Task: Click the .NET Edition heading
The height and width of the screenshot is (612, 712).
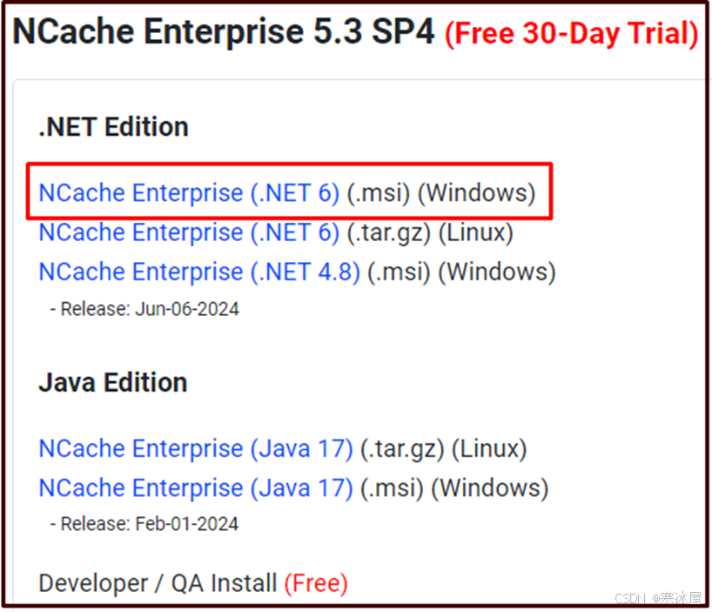Action: tap(112, 126)
